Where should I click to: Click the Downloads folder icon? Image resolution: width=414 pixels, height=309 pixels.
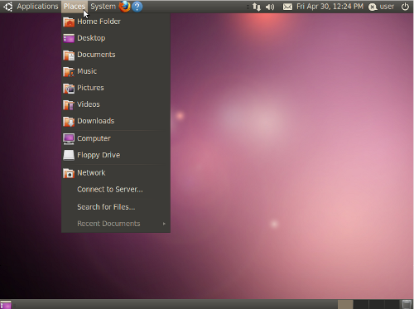[69, 121]
